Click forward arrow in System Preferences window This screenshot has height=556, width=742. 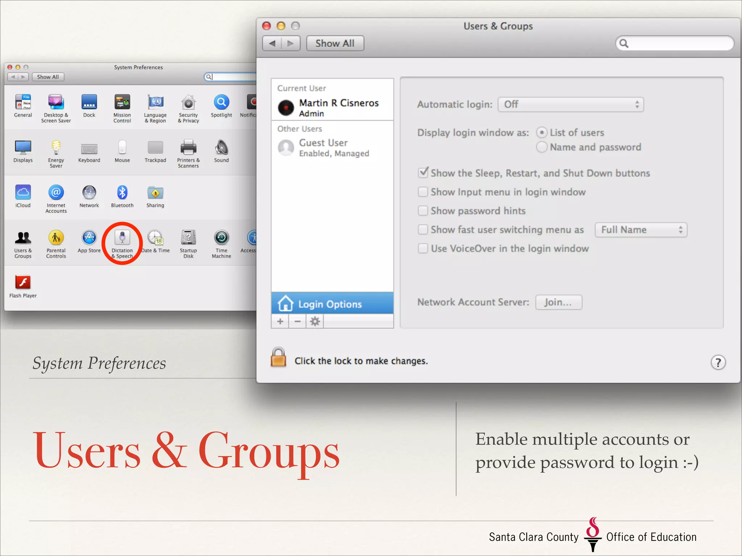(23, 77)
